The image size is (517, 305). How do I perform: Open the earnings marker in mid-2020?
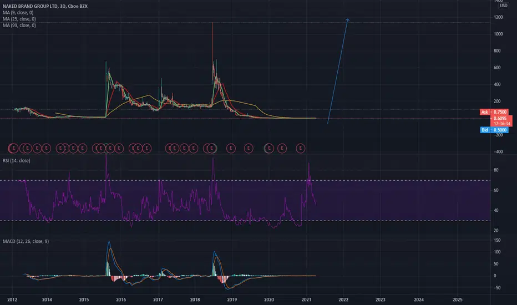282,149
